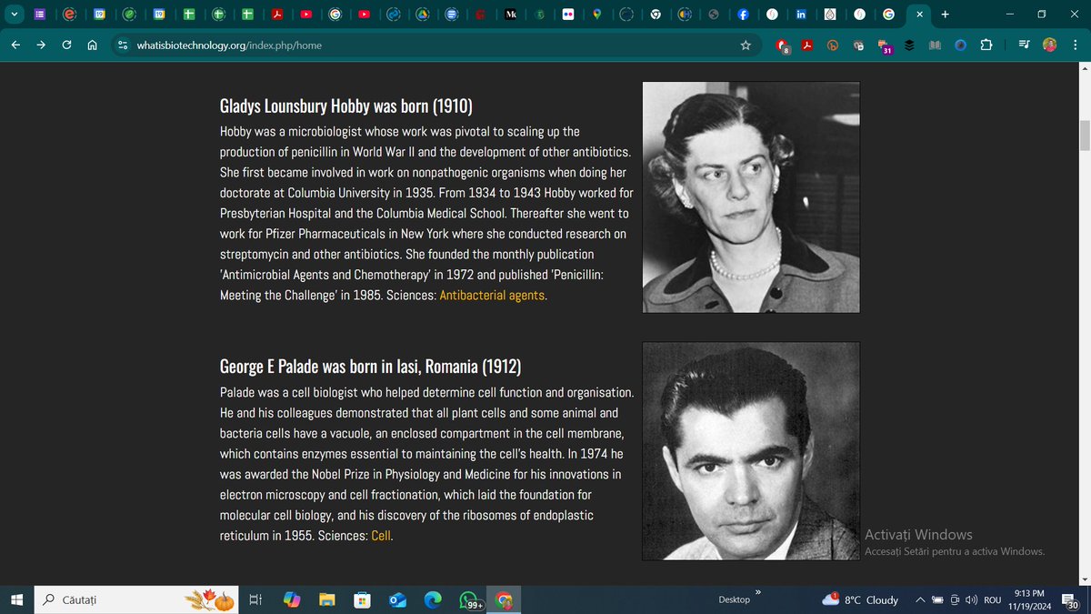Go forward to the next page
Image resolution: width=1091 pixels, height=614 pixels.
click(41, 45)
